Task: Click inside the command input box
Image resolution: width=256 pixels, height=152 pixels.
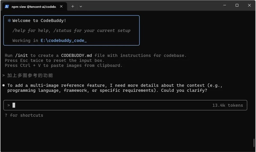Action: 102,105
